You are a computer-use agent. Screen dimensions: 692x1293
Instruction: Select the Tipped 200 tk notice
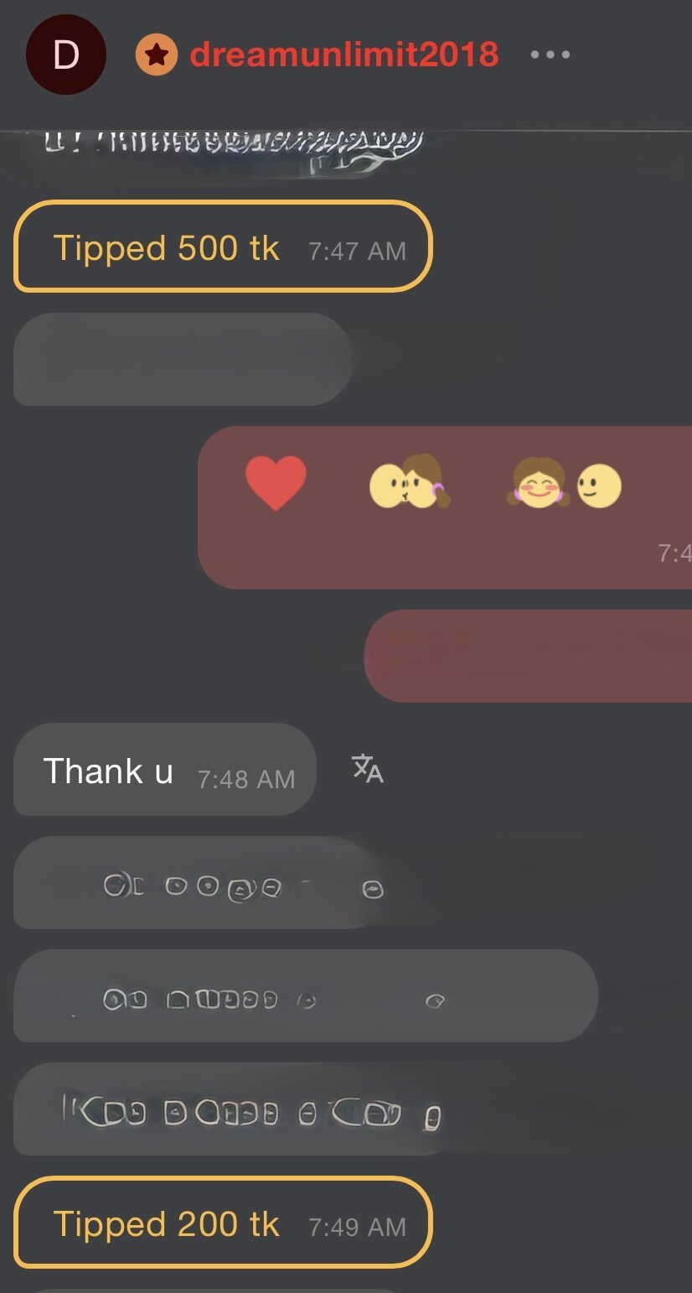pyautogui.click(x=223, y=1223)
